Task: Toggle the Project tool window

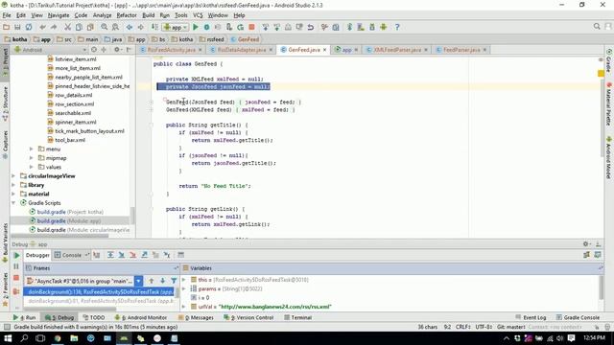Action: coord(5,62)
